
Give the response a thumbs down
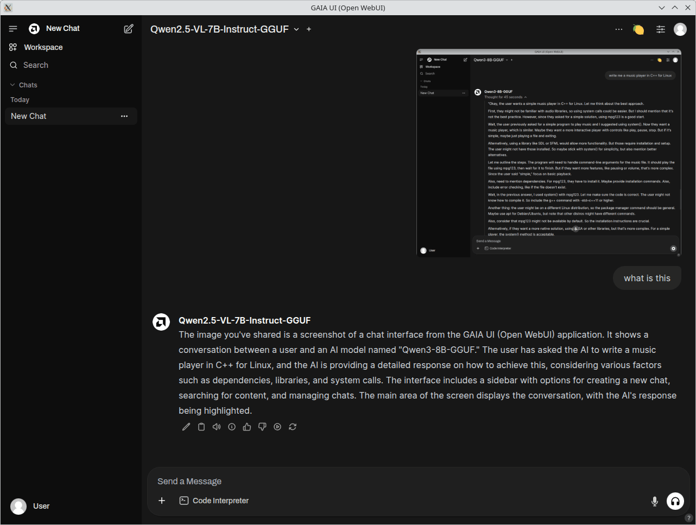262,427
